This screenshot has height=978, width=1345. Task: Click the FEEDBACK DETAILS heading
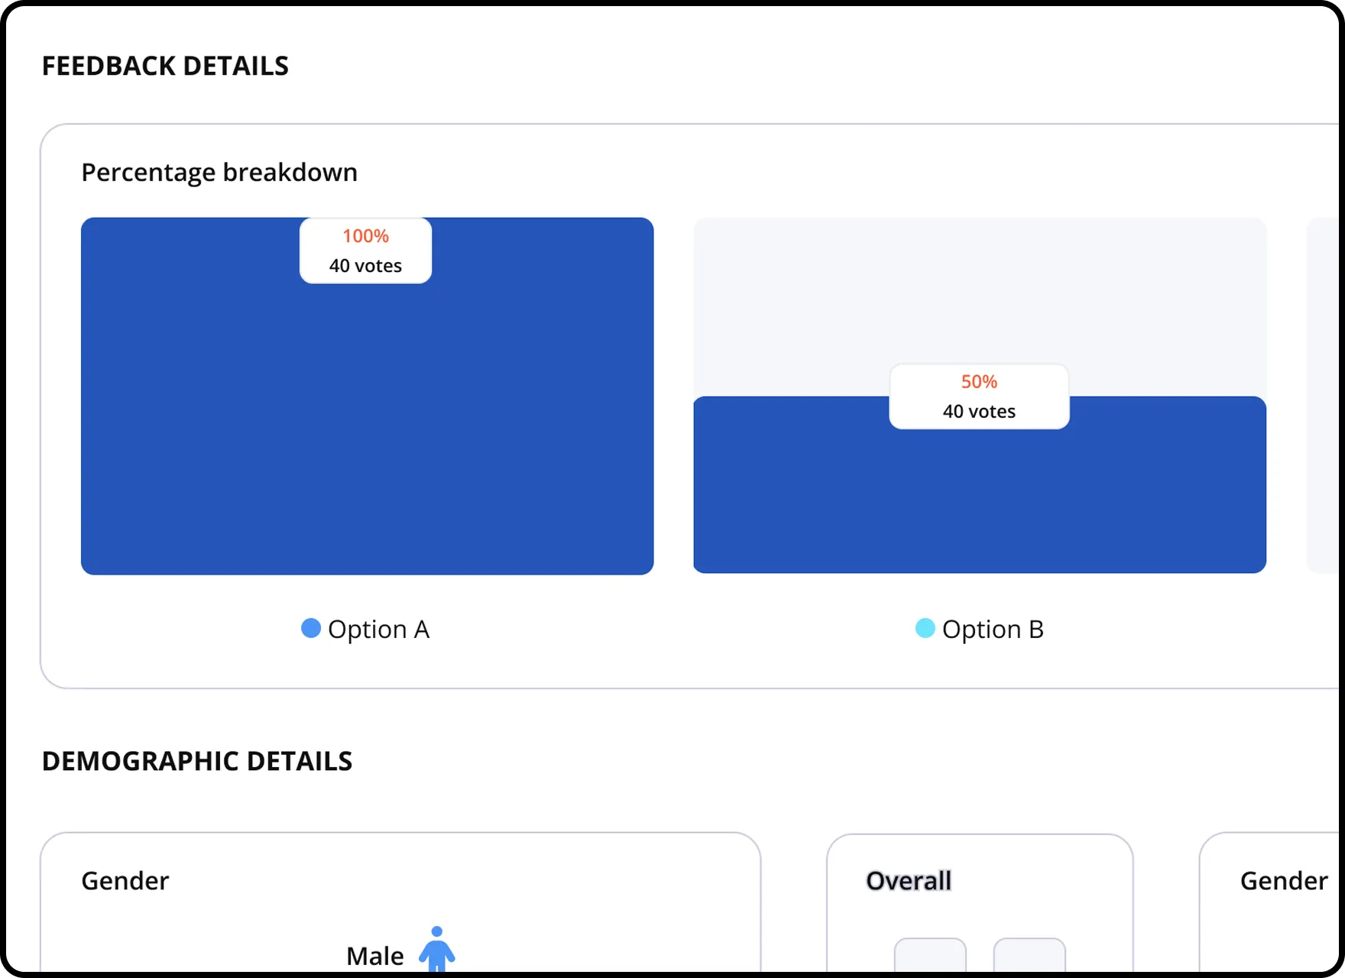166,66
